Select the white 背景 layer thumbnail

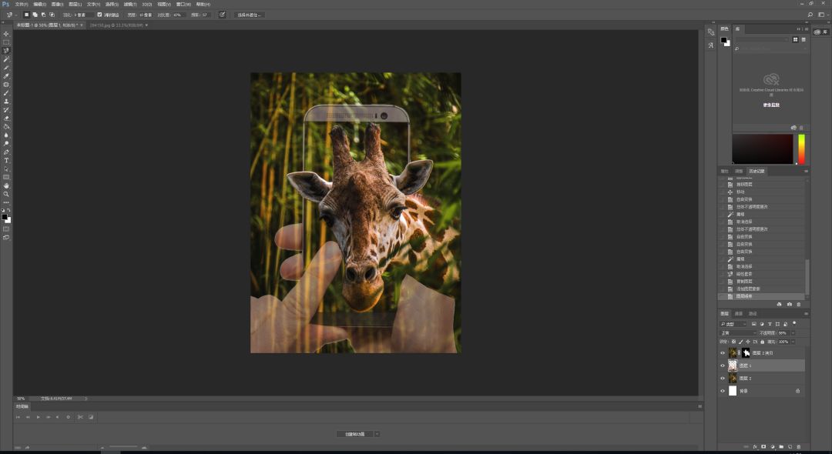[733, 391]
